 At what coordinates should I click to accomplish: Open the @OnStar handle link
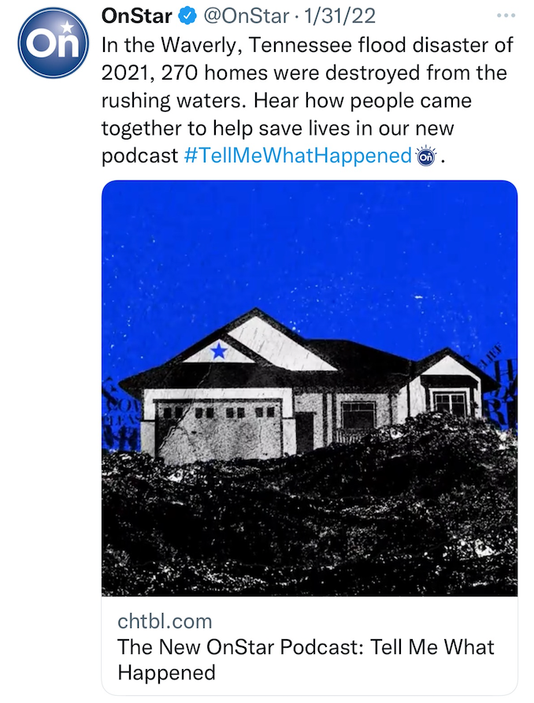(x=245, y=16)
